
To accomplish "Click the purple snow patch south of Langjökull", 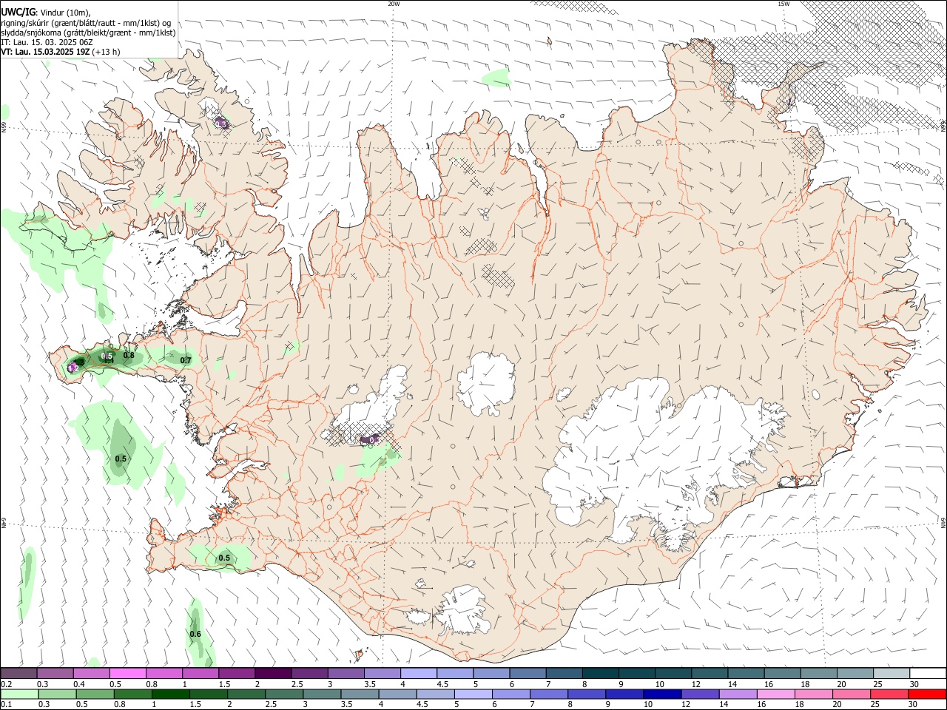I will point(370,440).
